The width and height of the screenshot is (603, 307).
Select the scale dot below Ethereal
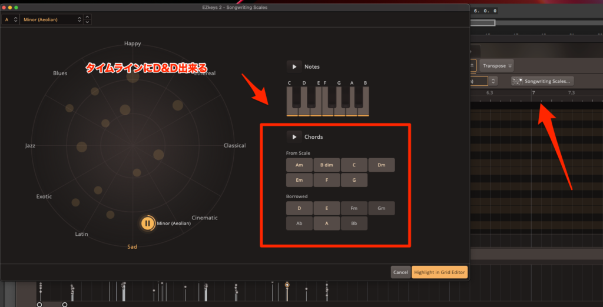point(178,105)
